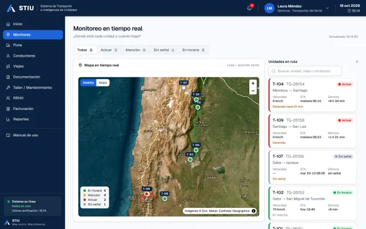366x229 pixels.
Task: Click the STIU logo in header
Action: [20, 8]
